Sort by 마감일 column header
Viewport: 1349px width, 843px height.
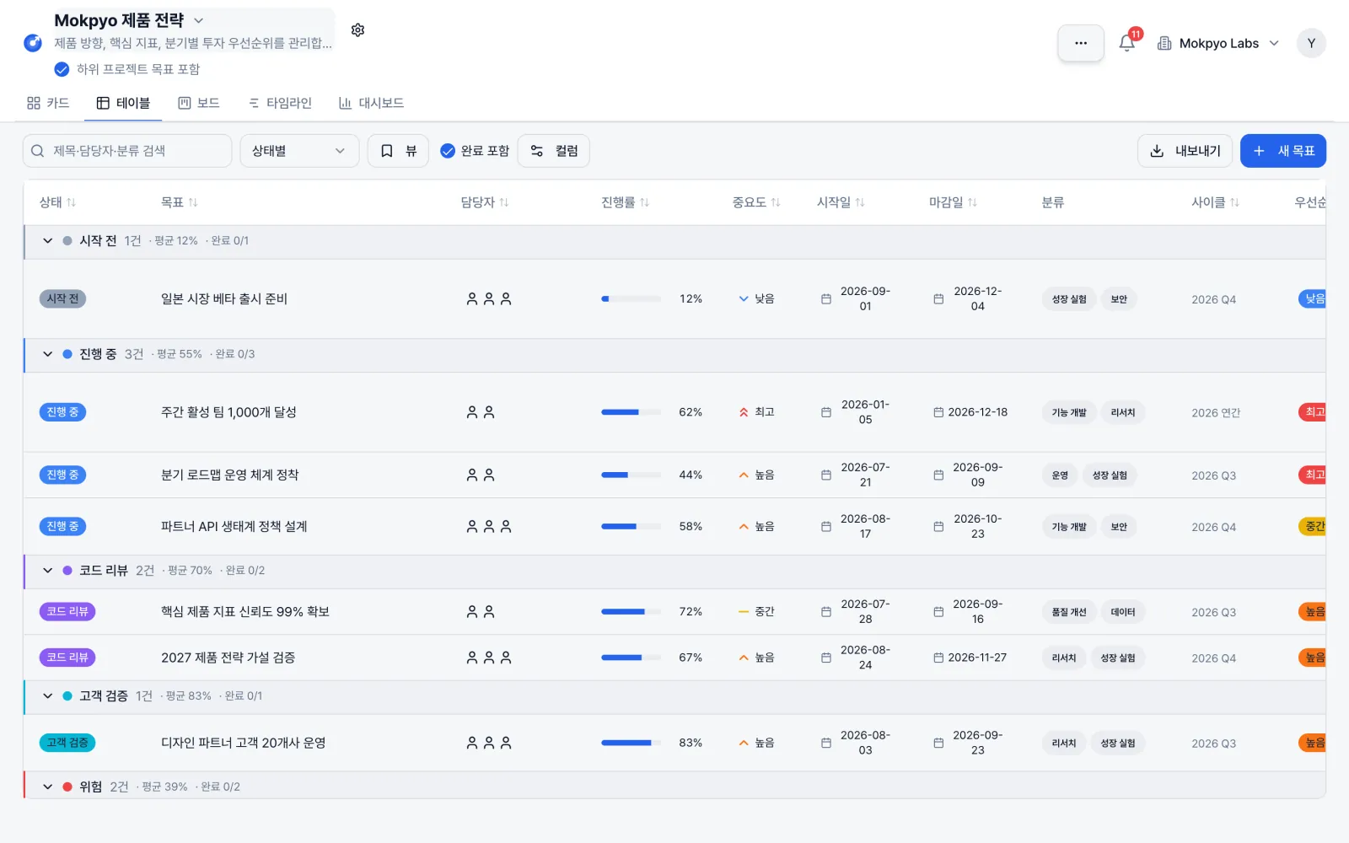[x=953, y=202]
